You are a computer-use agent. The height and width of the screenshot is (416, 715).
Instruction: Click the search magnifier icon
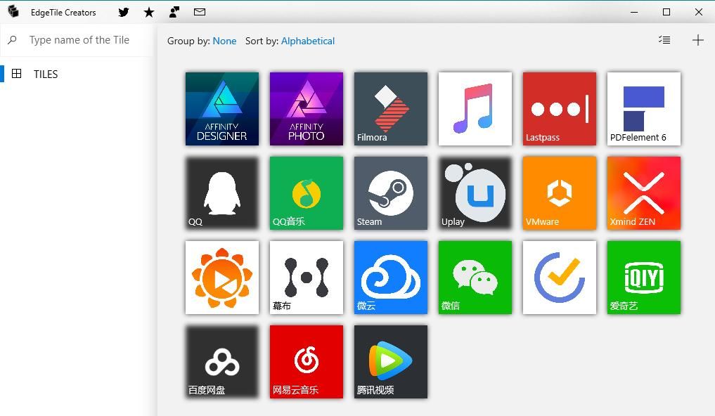pos(13,40)
